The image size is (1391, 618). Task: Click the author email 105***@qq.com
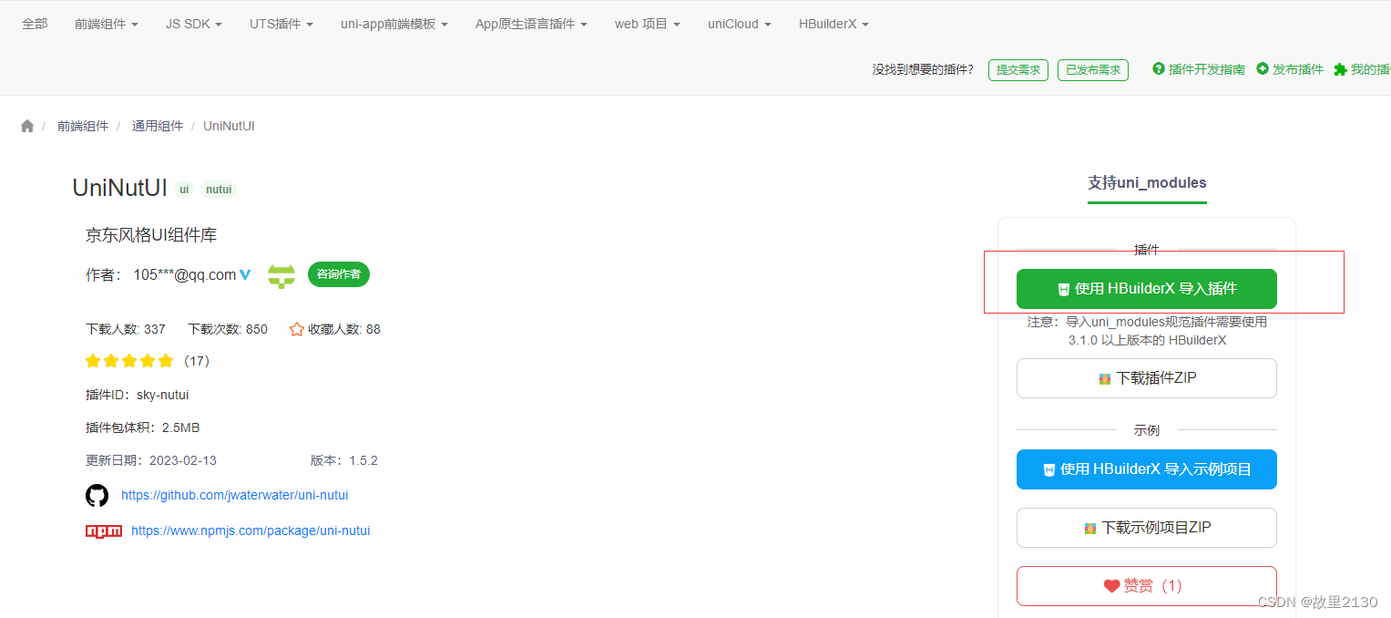185,274
